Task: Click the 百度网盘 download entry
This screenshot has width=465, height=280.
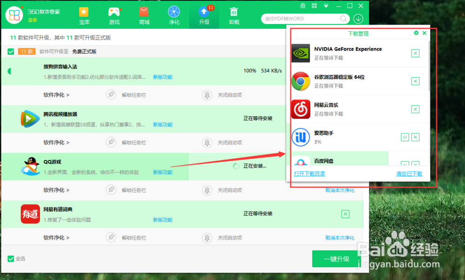Action: pos(358,159)
